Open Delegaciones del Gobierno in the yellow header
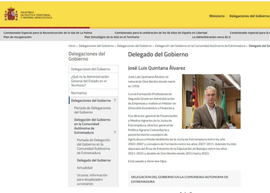The image size is (270, 193). pyautogui.click(x=249, y=16)
